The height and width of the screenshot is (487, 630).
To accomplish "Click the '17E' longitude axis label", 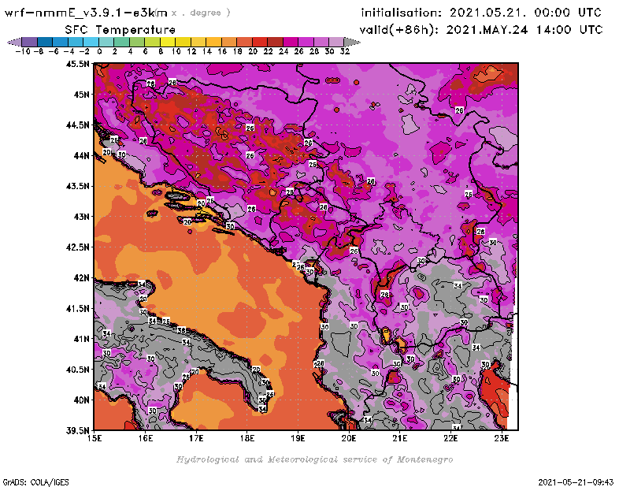I will (x=196, y=438).
